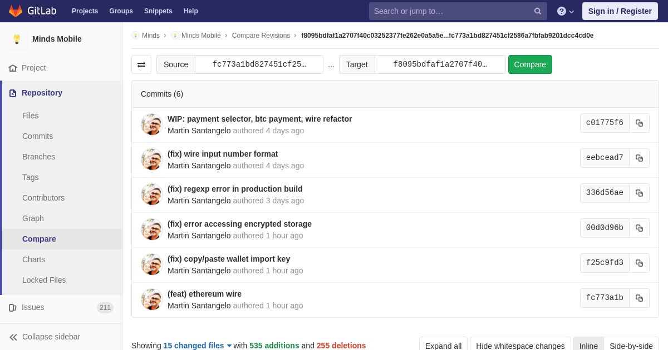Click the Collapse sidebar chevrons icon
668x350 pixels.
point(13,337)
